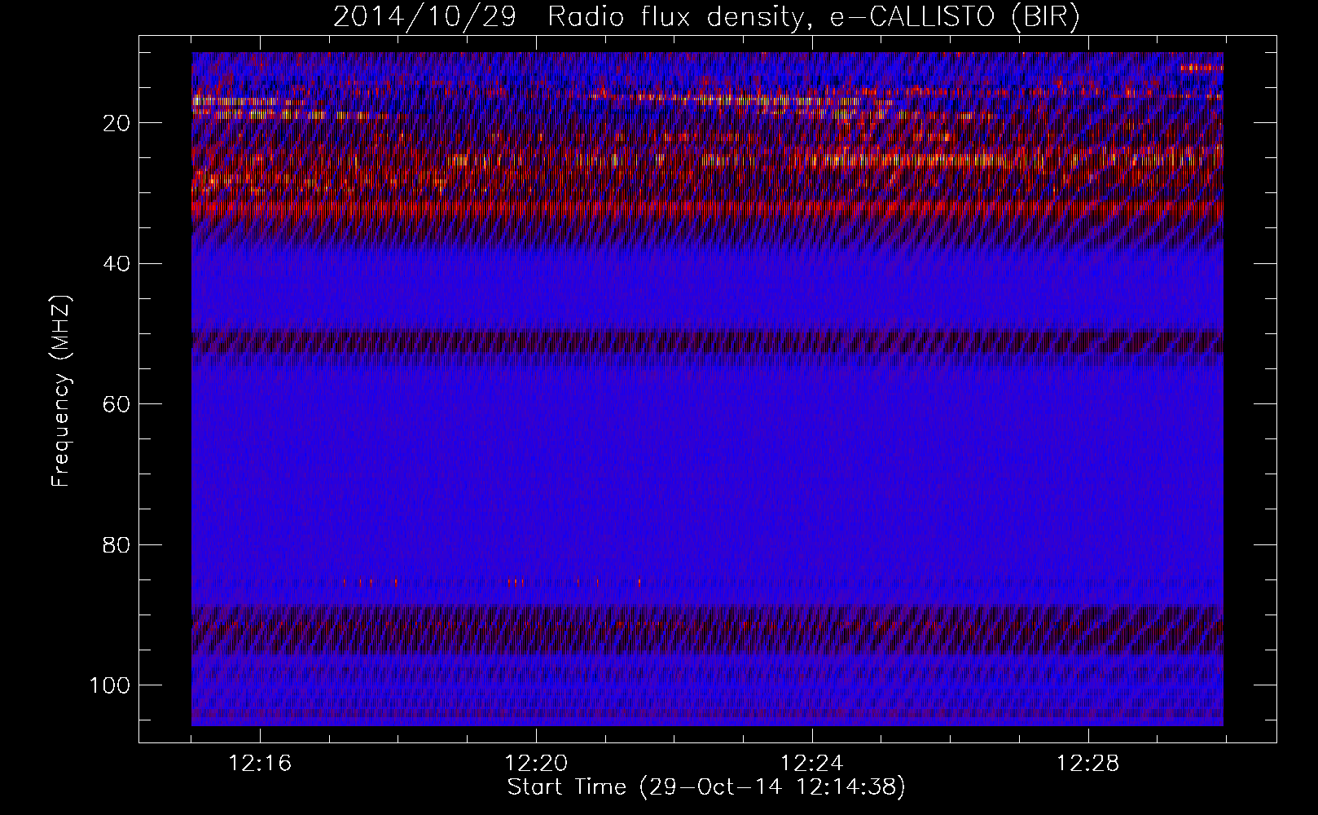Click the 40 frequency tick label
The height and width of the screenshot is (815, 1318).
pos(117,263)
